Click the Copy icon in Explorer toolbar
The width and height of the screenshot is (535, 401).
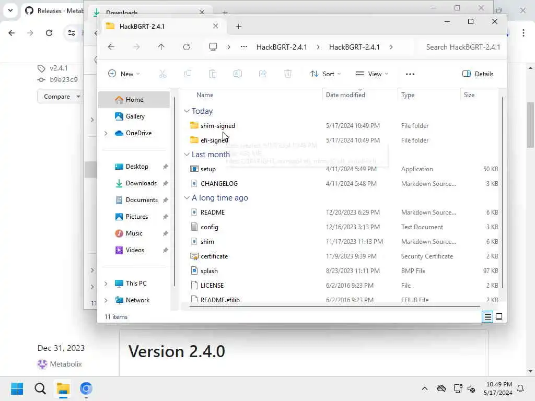(188, 74)
